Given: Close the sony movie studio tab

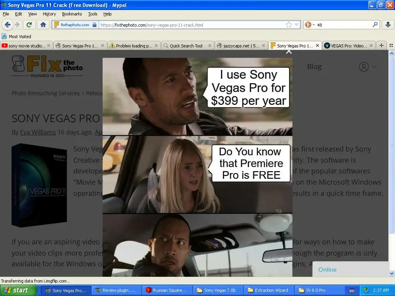Looking at the screenshot, I should (49, 45).
